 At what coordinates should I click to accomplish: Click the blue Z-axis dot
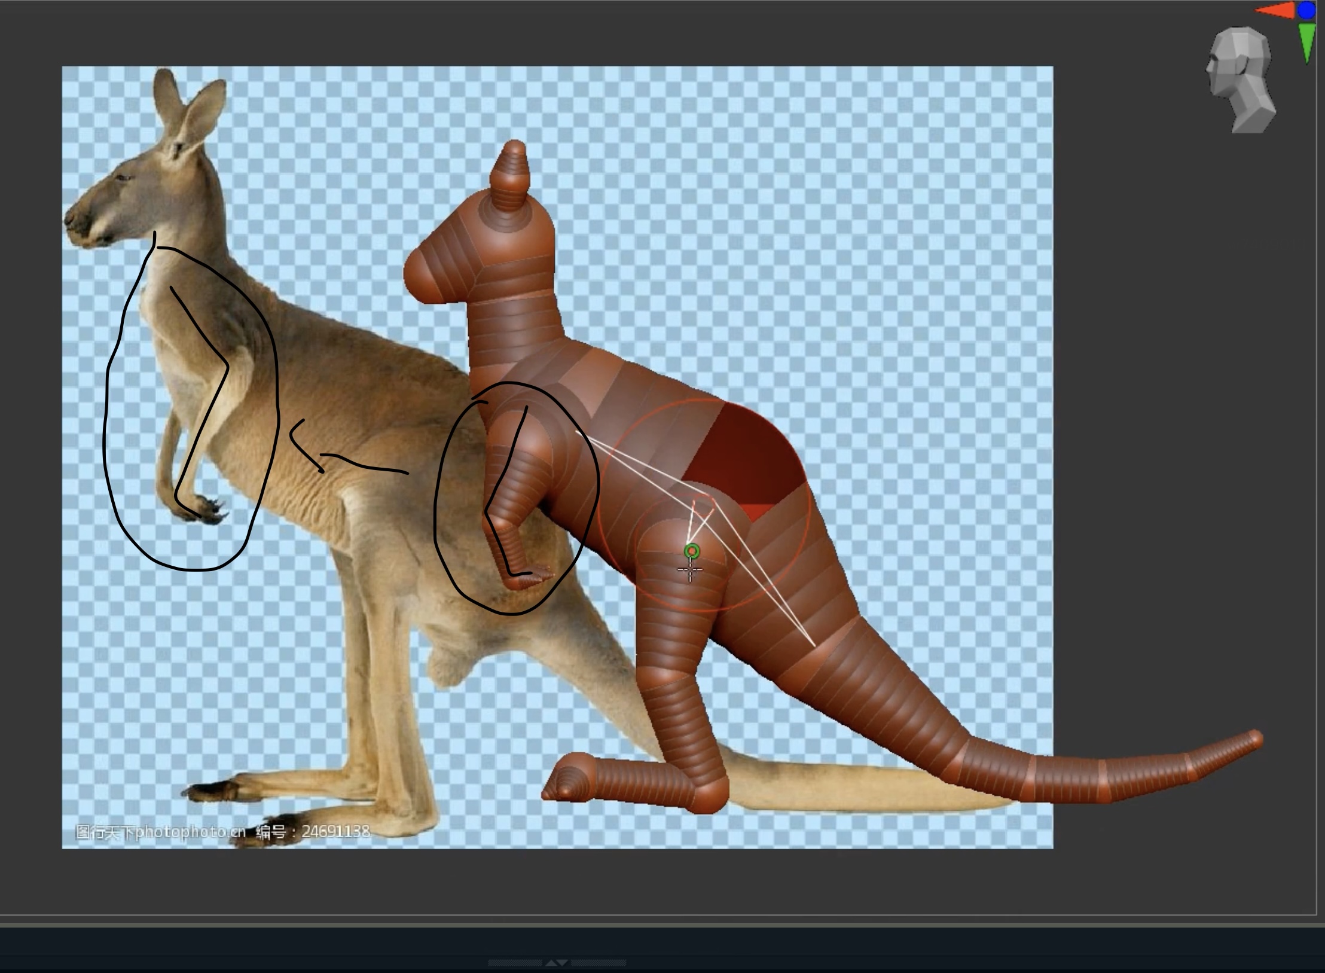point(1306,10)
